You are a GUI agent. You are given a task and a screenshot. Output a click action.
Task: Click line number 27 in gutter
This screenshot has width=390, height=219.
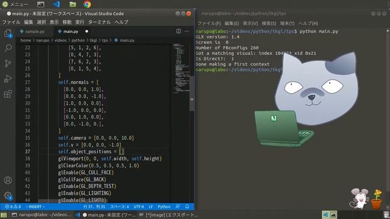pos(27,82)
